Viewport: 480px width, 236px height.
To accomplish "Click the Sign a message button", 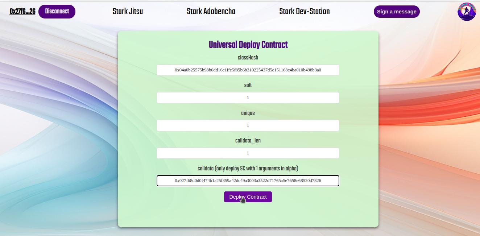I will (397, 12).
